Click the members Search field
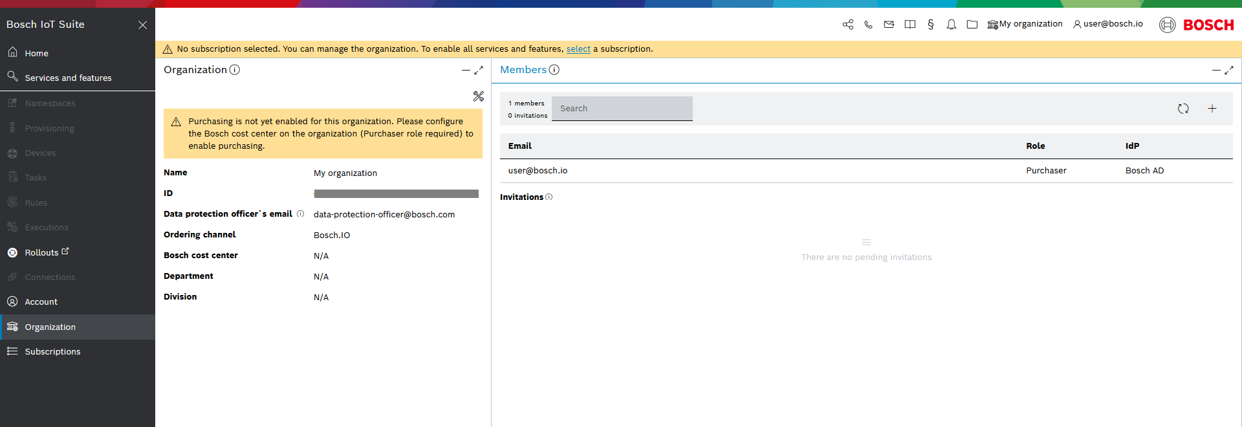 [x=622, y=109]
